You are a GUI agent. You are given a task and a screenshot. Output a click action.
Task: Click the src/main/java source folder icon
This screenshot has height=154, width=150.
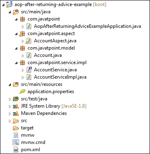16,12
